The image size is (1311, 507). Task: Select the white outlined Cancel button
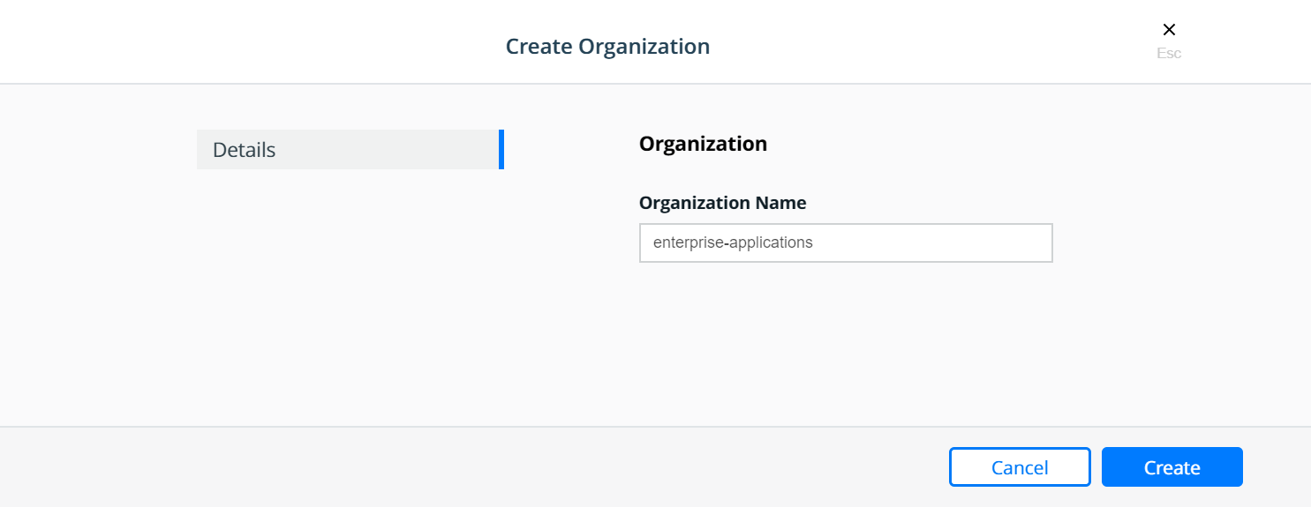(1020, 467)
